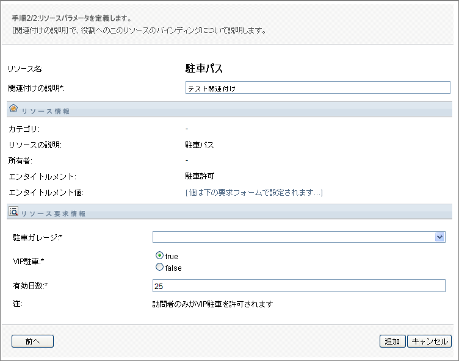Click the リソース名 label
Screen dimensions: 459x361
[25, 69]
